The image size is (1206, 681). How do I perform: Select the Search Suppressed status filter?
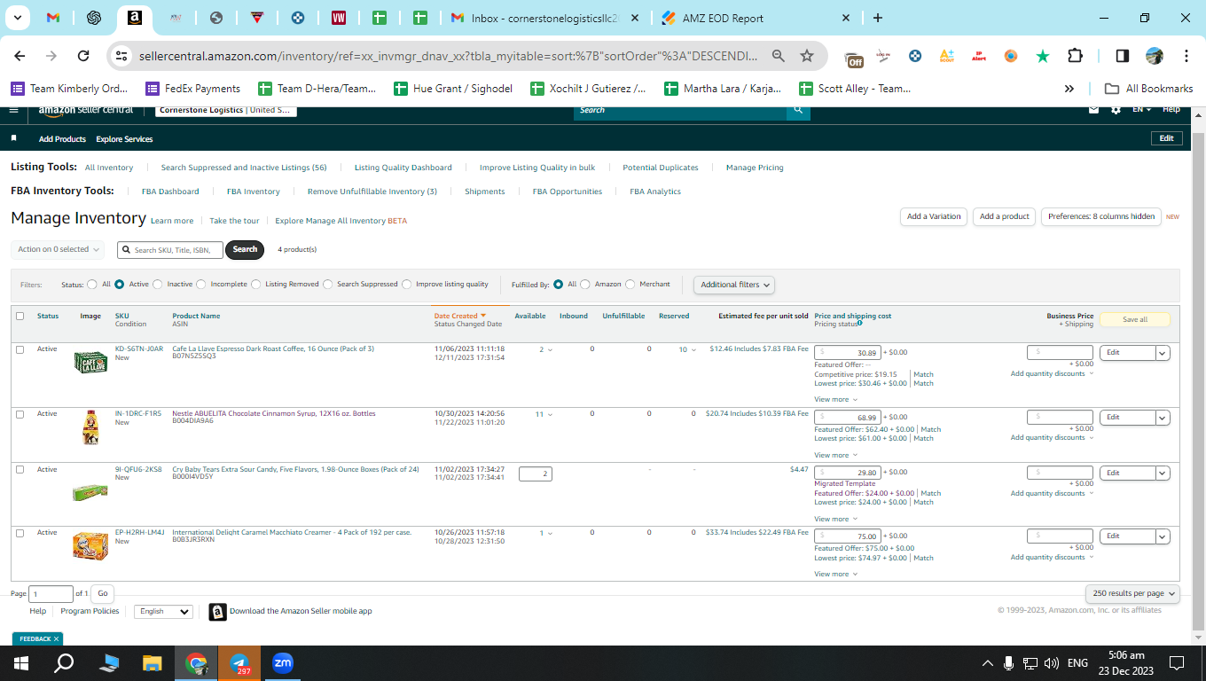pyautogui.click(x=328, y=285)
